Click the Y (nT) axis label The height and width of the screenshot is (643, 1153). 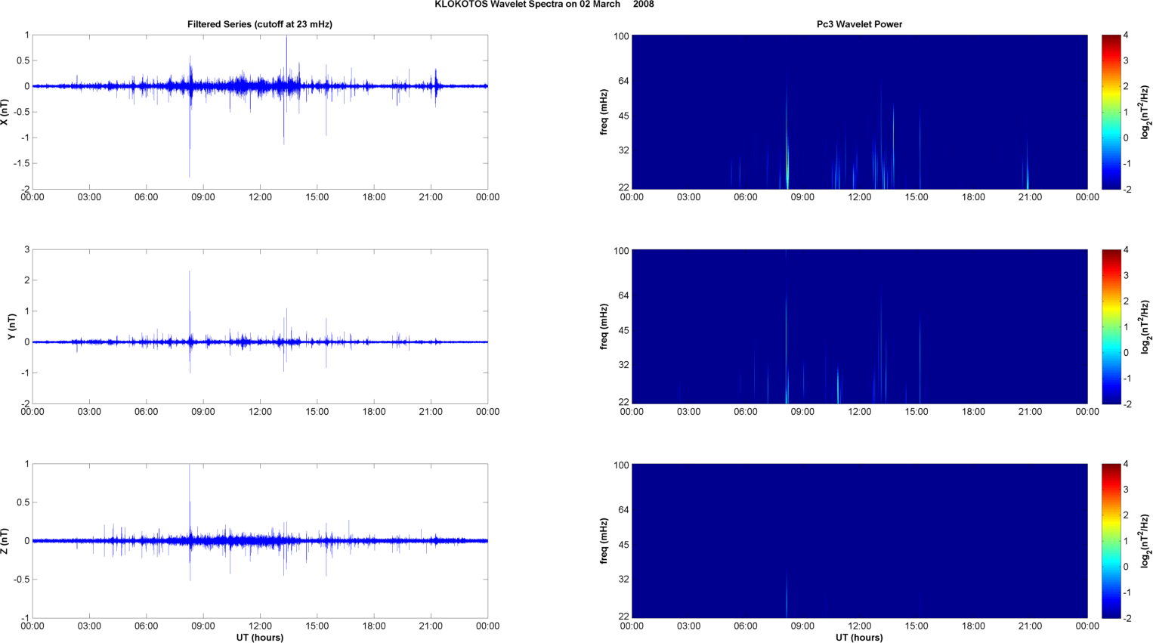pos(11,326)
